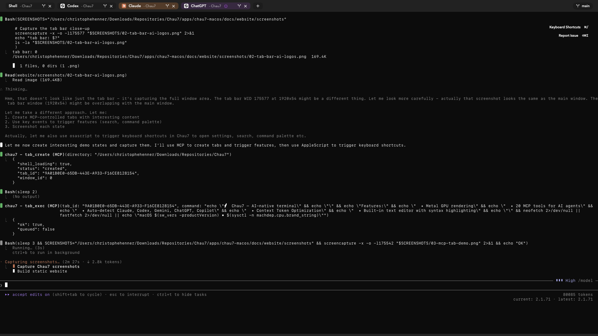Switch to the Shell tab
Screen dimensions: 598x336
tap(13, 6)
